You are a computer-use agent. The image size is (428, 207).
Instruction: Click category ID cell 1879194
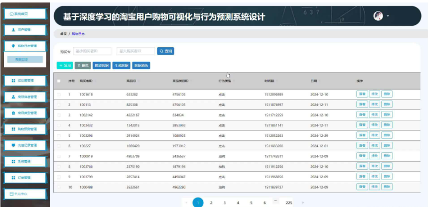pyautogui.click(x=179, y=167)
